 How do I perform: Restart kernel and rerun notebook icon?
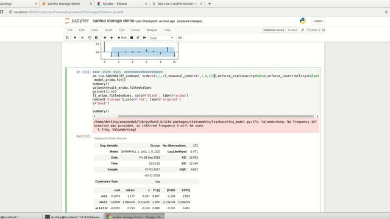point(144,38)
